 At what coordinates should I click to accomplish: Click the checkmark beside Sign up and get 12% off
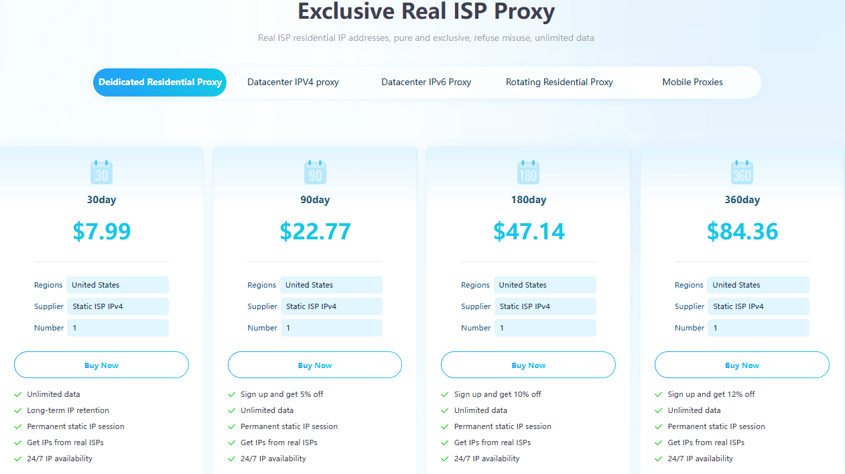(x=659, y=394)
